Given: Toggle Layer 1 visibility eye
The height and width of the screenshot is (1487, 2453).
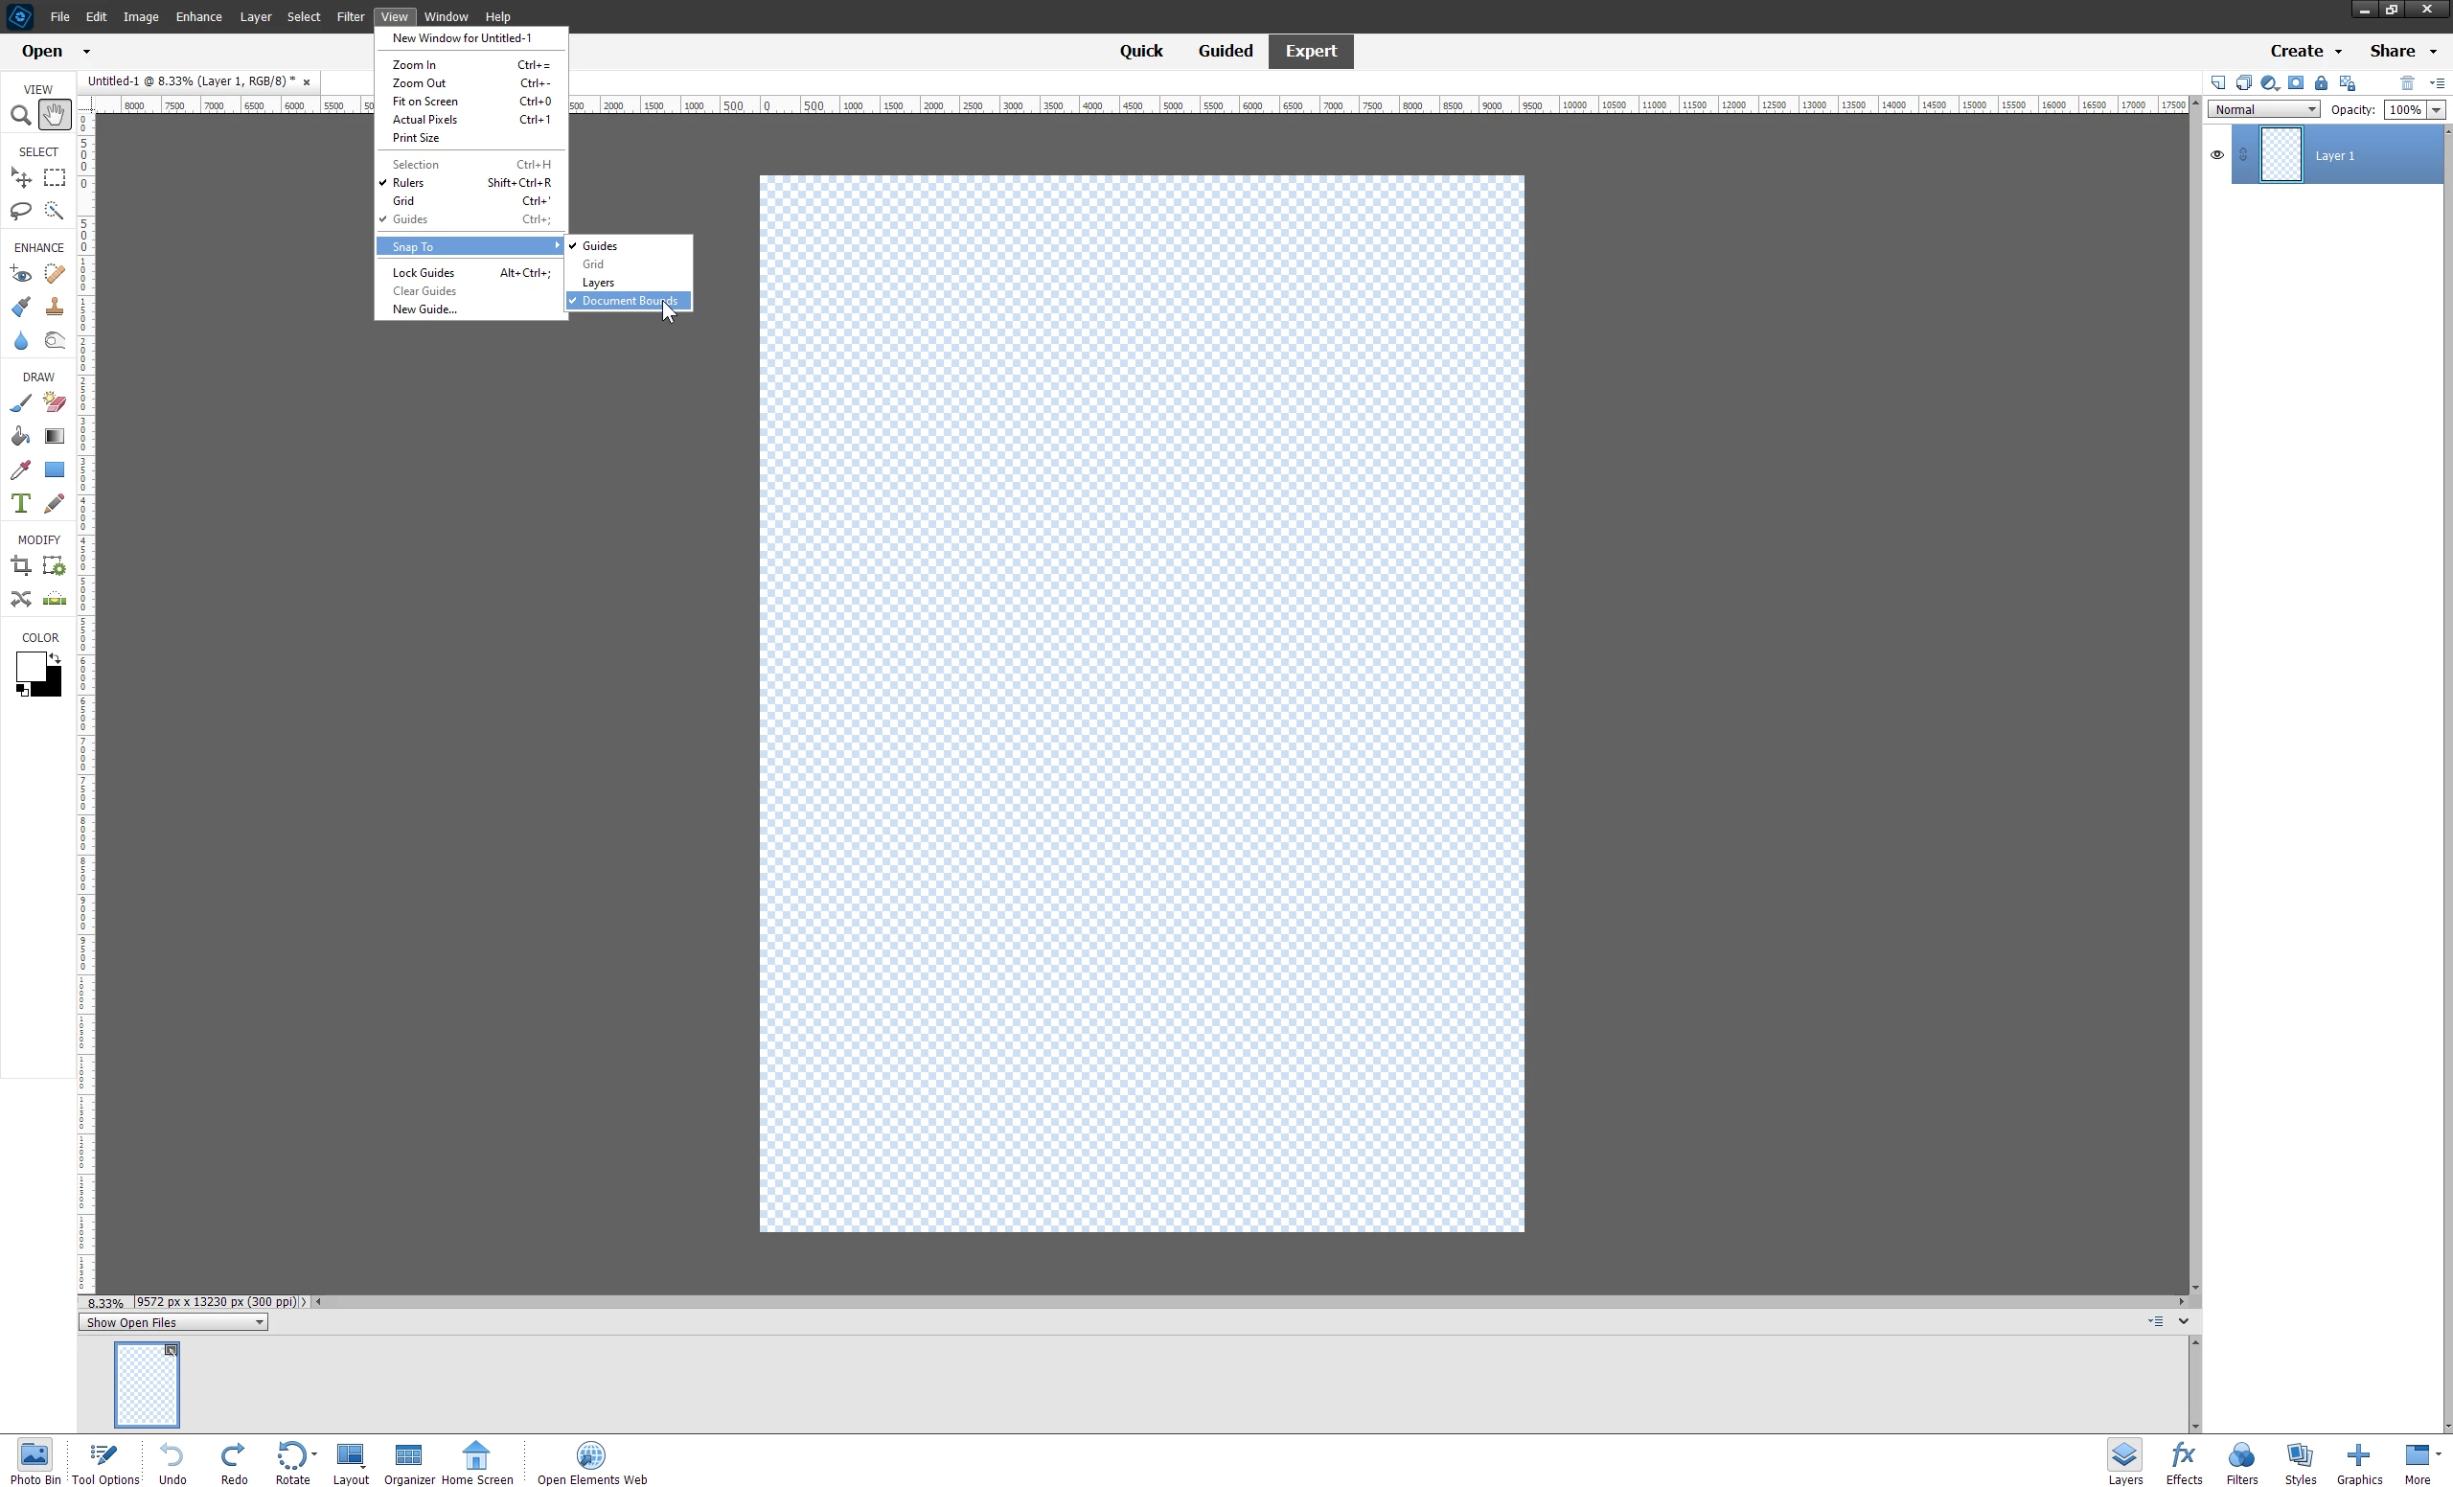Looking at the screenshot, I should [x=2217, y=155].
